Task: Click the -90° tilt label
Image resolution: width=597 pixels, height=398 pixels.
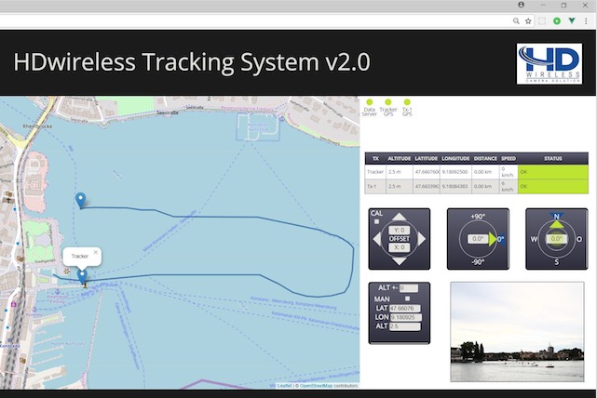Action: (478, 262)
